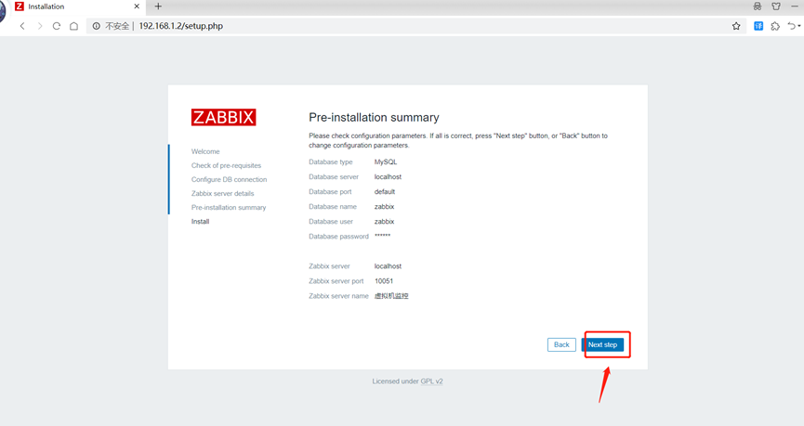The image size is (804, 426).
Task: Click the ZABBIX logo
Action: click(x=224, y=117)
